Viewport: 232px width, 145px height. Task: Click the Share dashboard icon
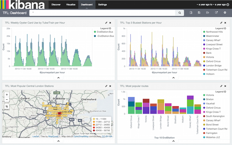[216, 13]
